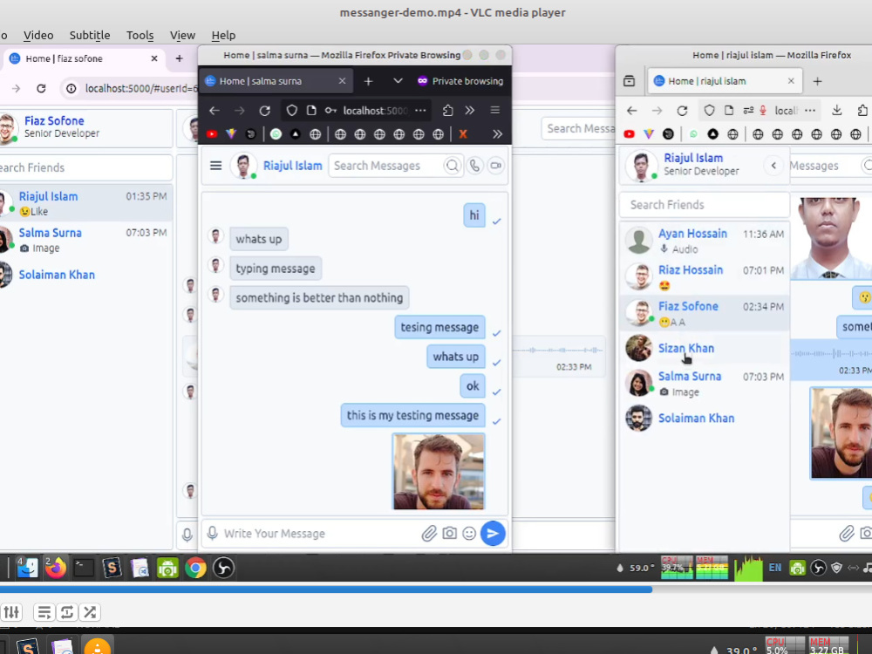Reload the page in the Private Browsing window

click(265, 111)
